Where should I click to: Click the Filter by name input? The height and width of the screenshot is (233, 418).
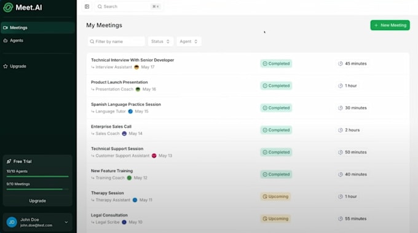(x=116, y=42)
